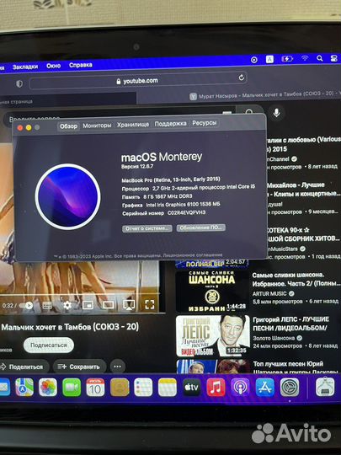
Task: Toggle subtitles in the video player
Action: 47,305
